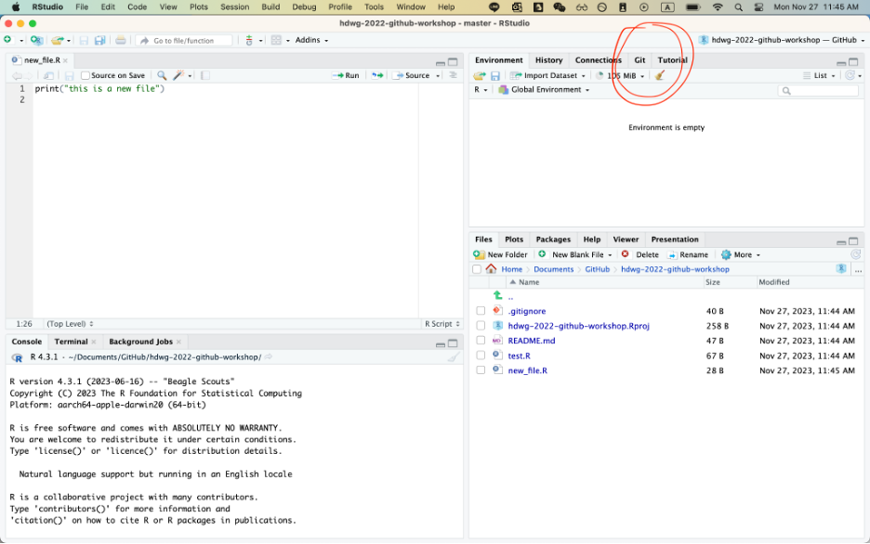Click the Environment pane refresh icon
The image size is (870, 544).
tap(850, 75)
